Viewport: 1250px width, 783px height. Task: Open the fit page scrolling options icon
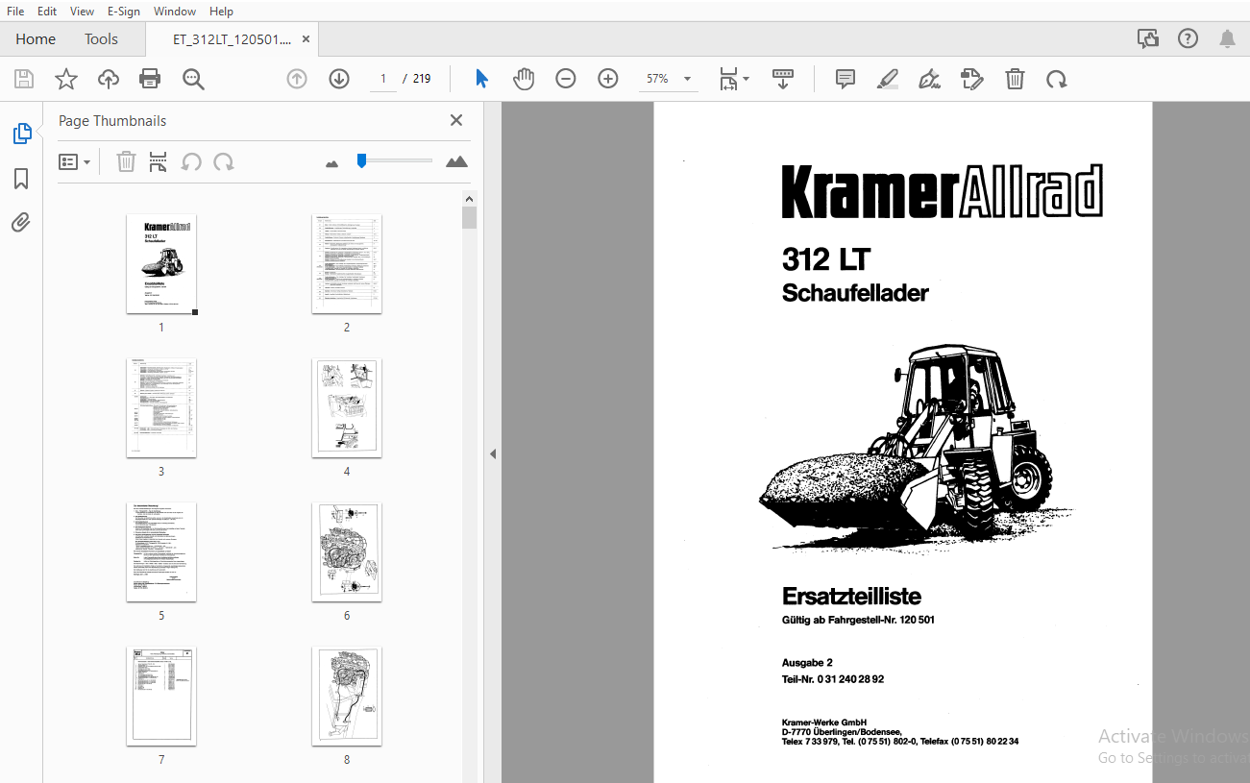click(x=735, y=79)
